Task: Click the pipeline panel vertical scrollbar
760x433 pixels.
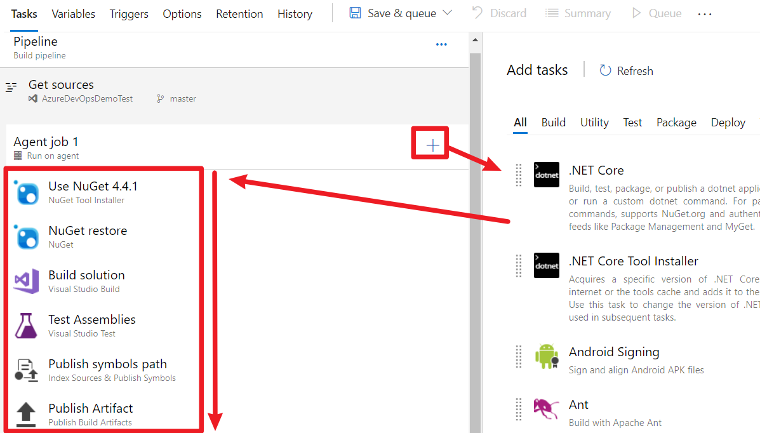Action: pos(475,243)
